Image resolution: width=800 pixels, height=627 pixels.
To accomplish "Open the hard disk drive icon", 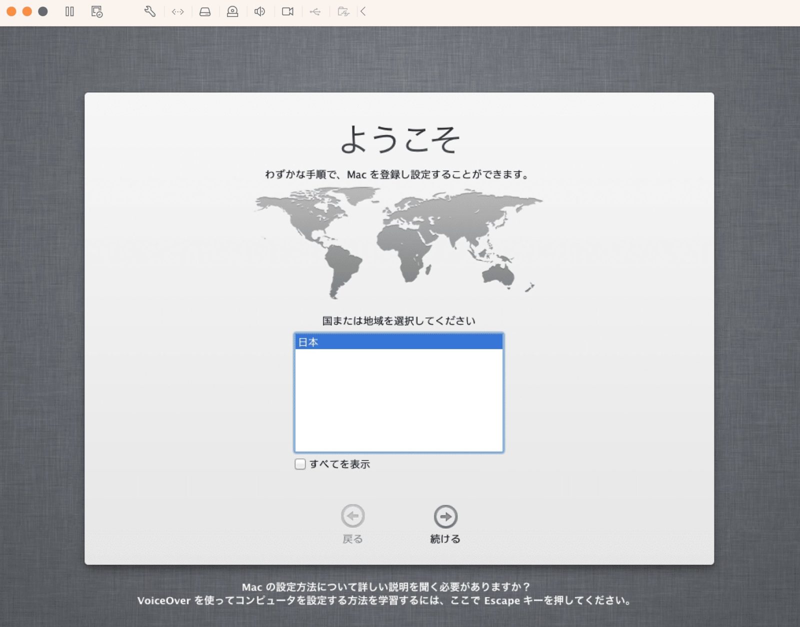I will [205, 11].
